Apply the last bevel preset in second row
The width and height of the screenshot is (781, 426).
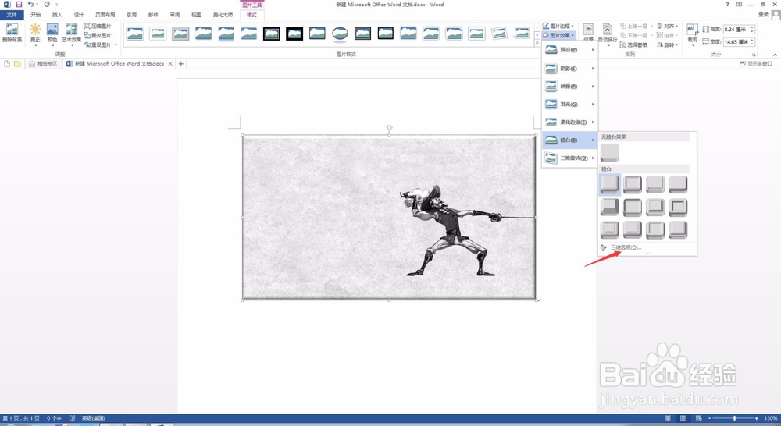[x=678, y=207]
